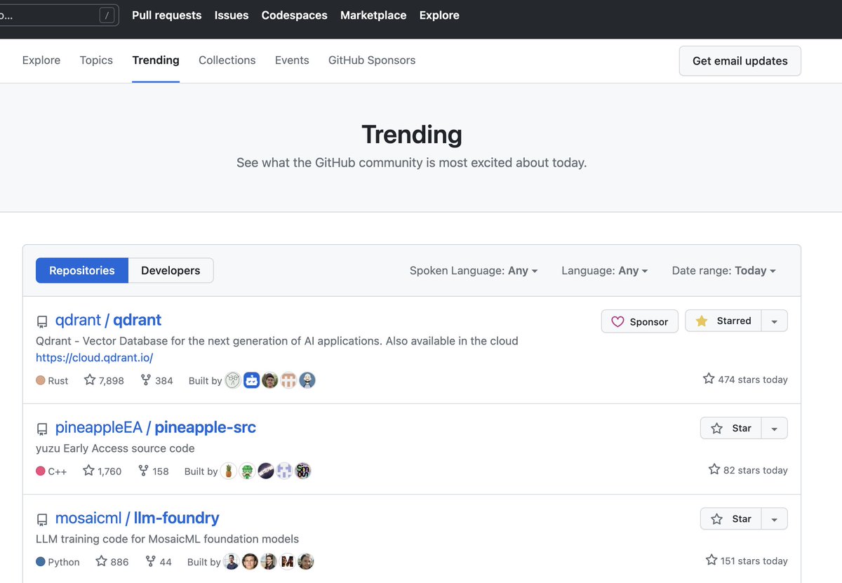Unstar the qdrant repository via Starred button

(723, 321)
